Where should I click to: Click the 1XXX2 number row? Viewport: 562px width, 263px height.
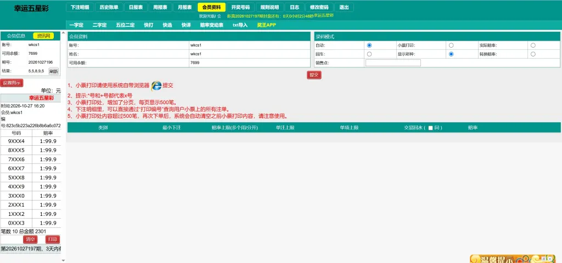pyautogui.click(x=31, y=214)
